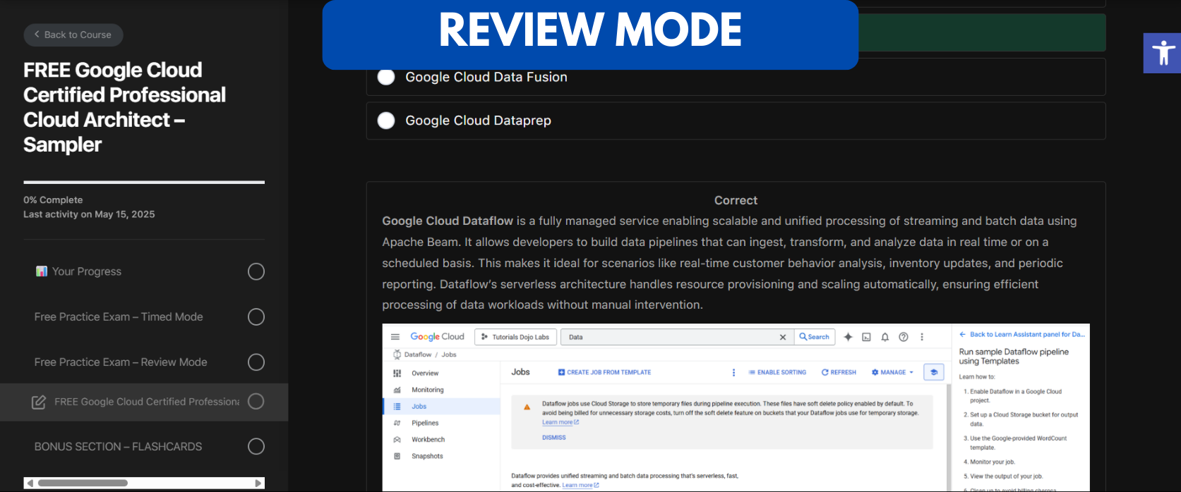The width and height of the screenshot is (1181, 492).
Task: Open the accessibility tools icon
Action: pos(1163,53)
